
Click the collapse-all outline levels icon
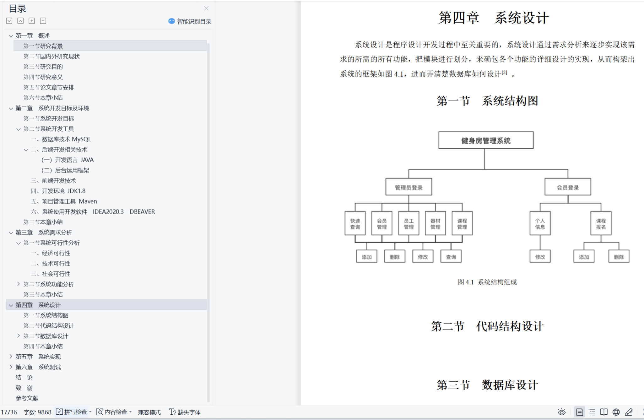click(20, 21)
